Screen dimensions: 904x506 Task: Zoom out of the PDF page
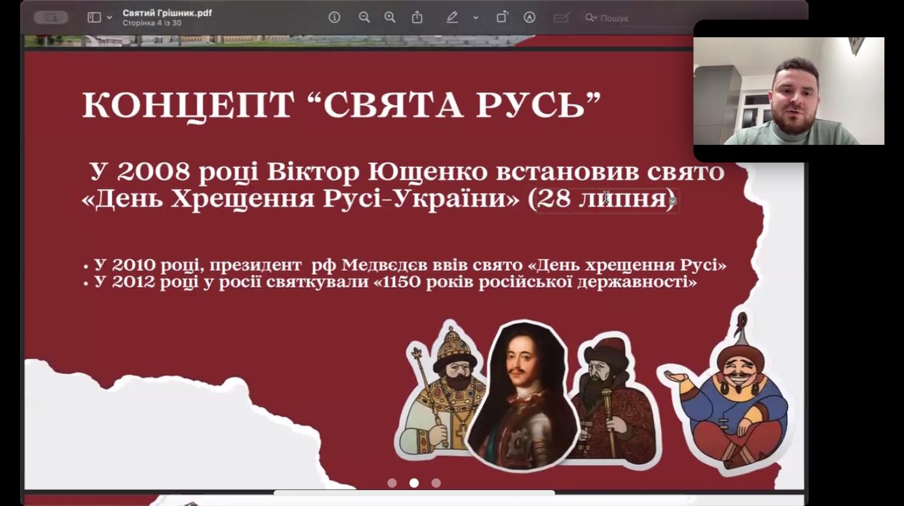pos(365,18)
